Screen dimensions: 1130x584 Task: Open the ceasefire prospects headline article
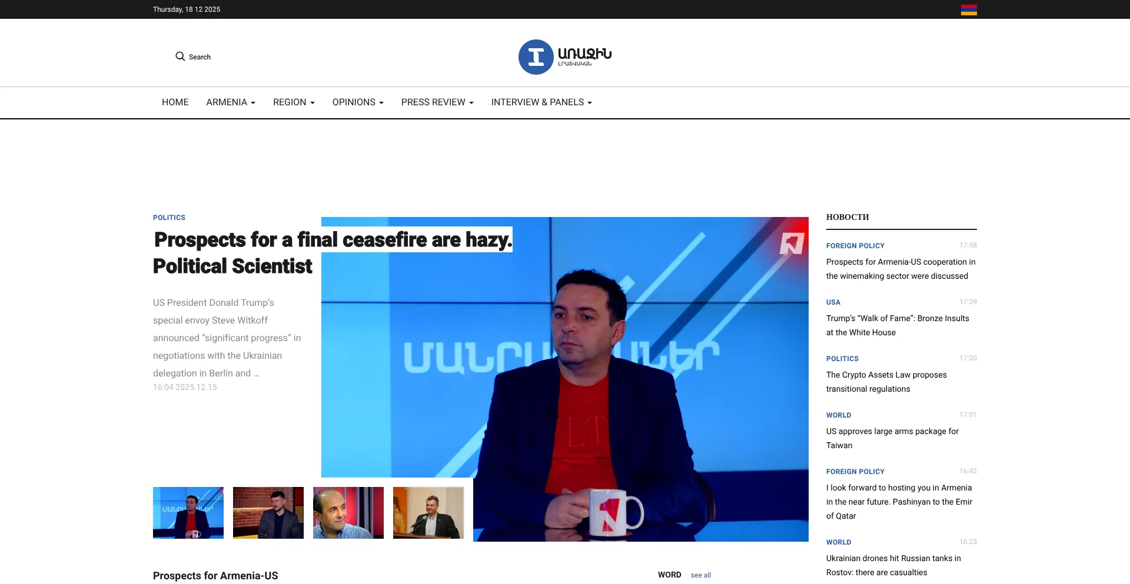[333, 252]
